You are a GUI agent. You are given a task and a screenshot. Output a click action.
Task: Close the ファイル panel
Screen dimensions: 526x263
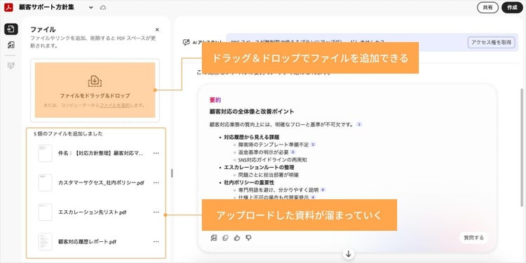coord(157,29)
